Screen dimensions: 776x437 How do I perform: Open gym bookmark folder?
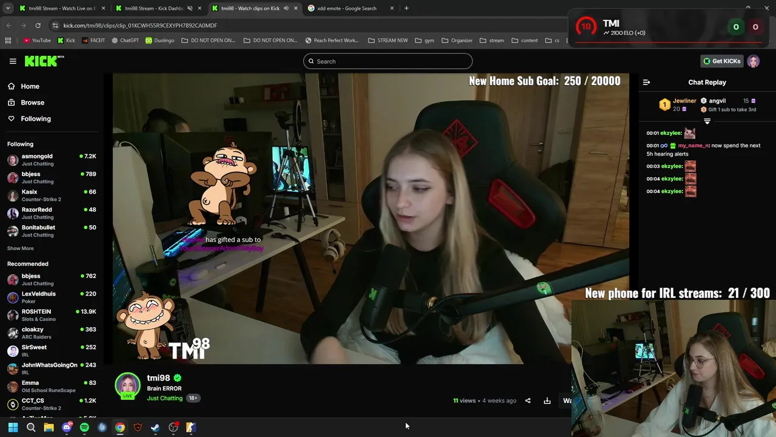point(424,41)
